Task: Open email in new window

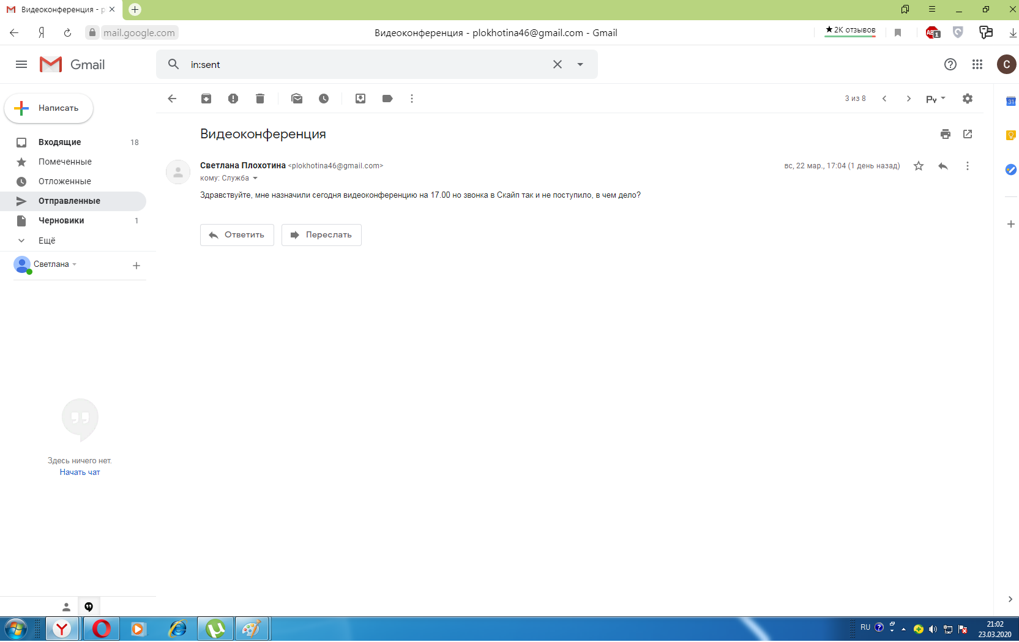Action: [x=968, y=134]
